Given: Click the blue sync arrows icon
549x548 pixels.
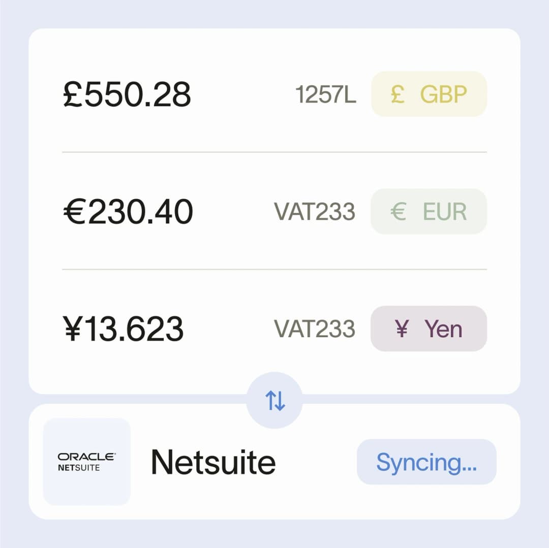Looking at the screenshot, I should pyautogui.click(x=274, y=401).
